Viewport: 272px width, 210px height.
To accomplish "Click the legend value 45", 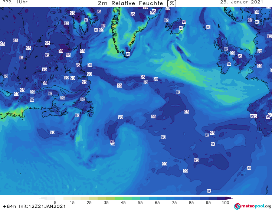I will pyautogui.click(x=123, y=203).
